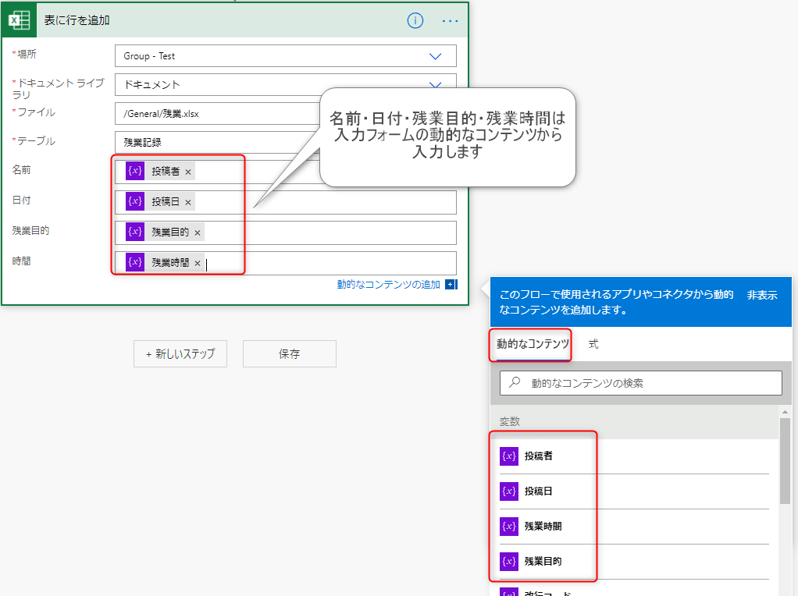Open the info icon on action card
The height and width of the screenshot is (596, 798).
(x=415, y=21)
